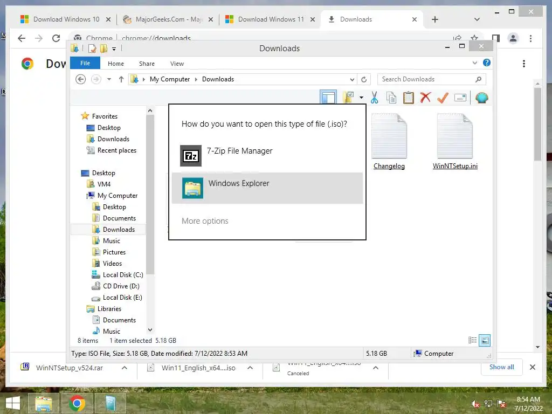
Task: Open the folder options dropdown arrow
Action: 361,98
